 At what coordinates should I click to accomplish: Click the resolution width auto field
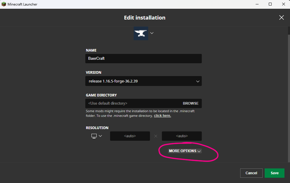coord(130,136)
